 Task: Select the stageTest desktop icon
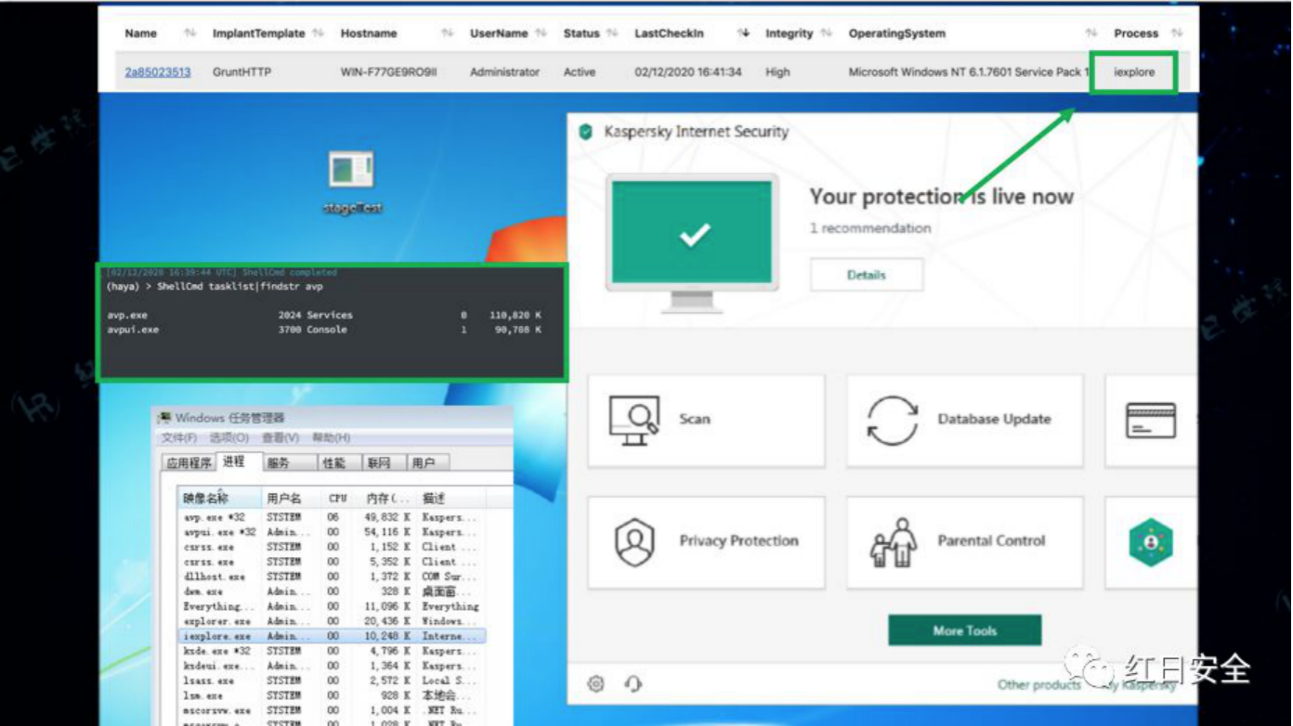(352, 183)
